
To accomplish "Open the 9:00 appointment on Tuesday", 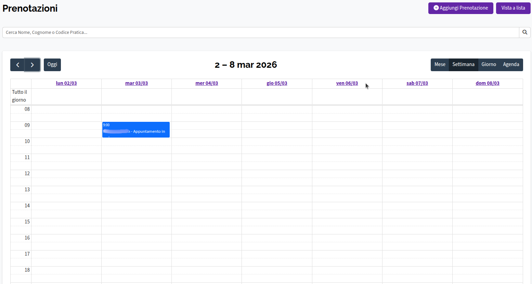I will [x=135, y=130].
